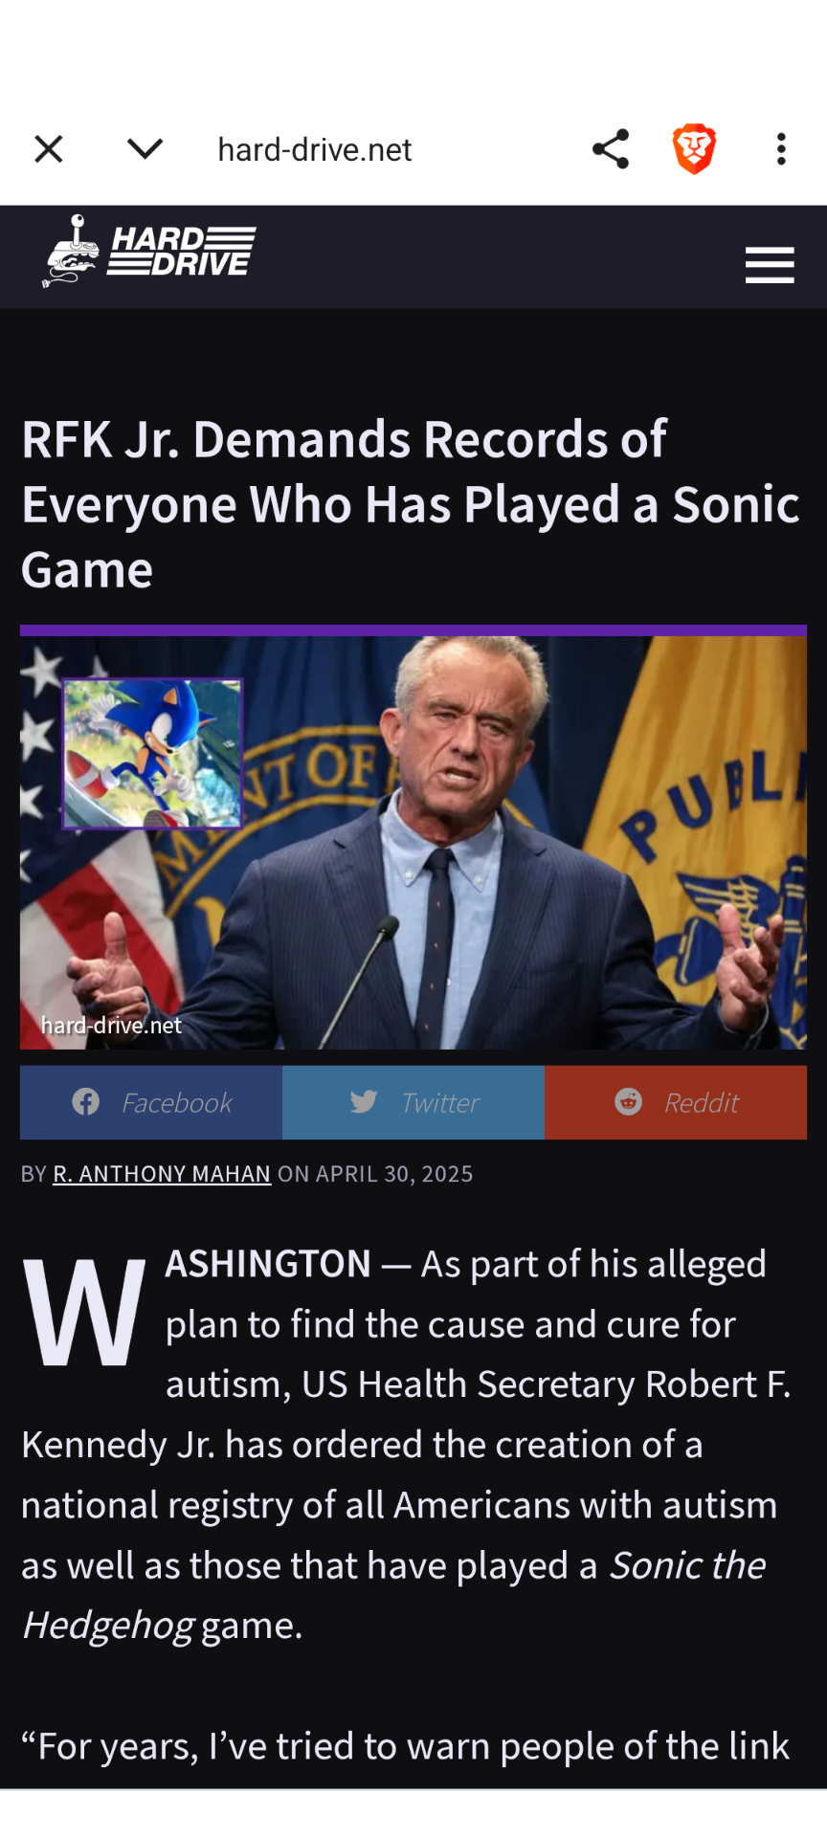Open Brave Shields lion icon

tap(694, 149)
